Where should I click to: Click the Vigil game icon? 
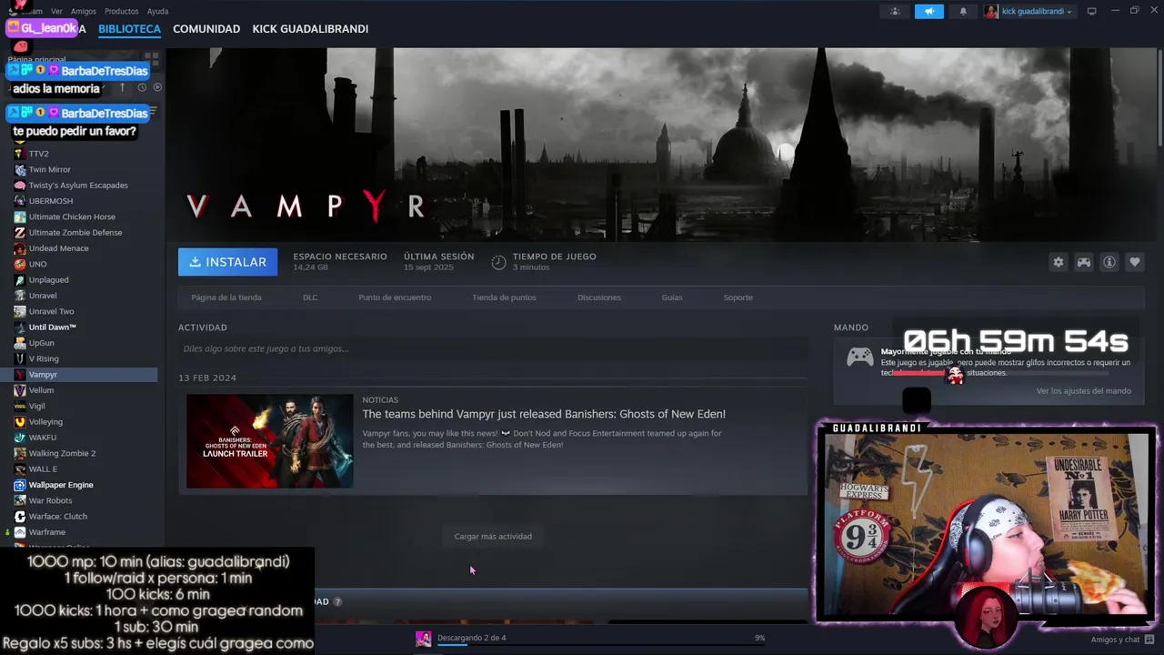click(20, 406)
